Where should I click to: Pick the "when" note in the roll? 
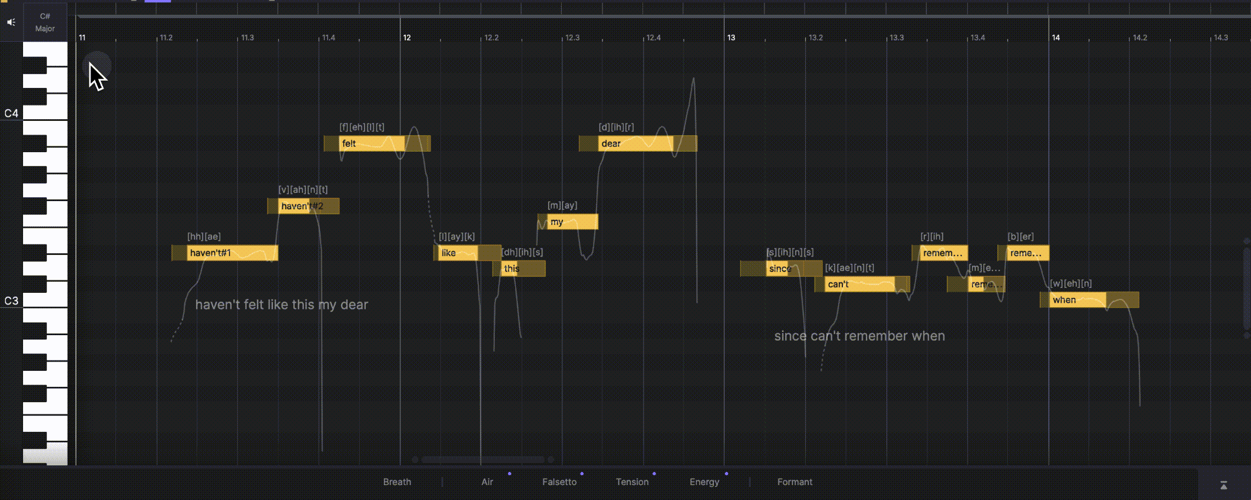pyautogui.click(x=1076, y=300)
